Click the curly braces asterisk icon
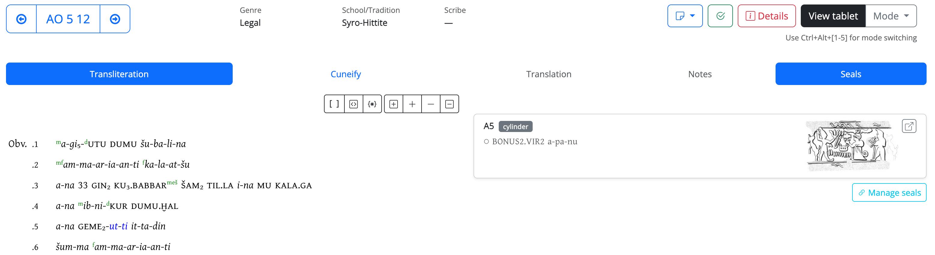This screenshot has width=935, height=255. tap(372, 104)
